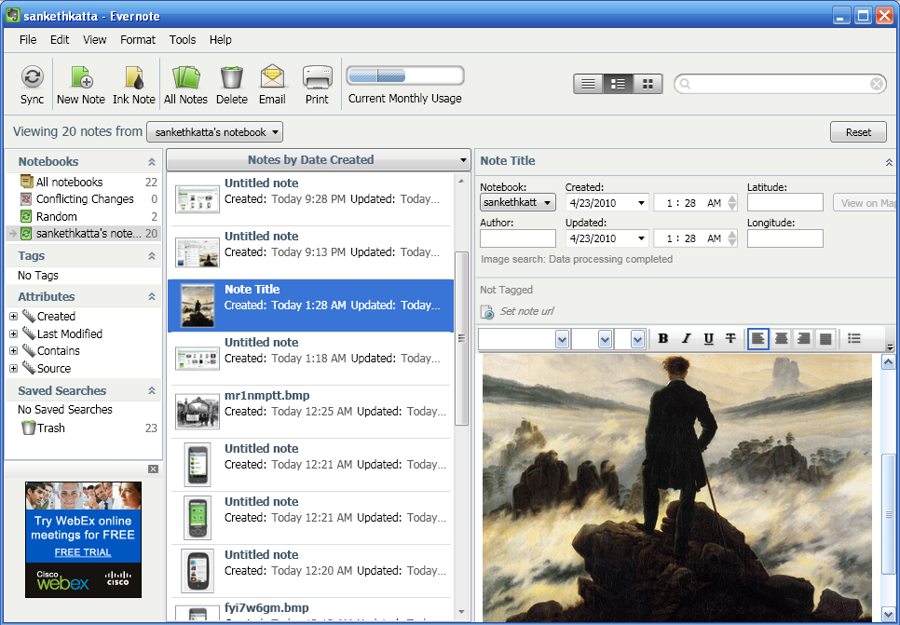Open the font color dropdown
This screenshot has height=625, width=900.
coord(637,339)
